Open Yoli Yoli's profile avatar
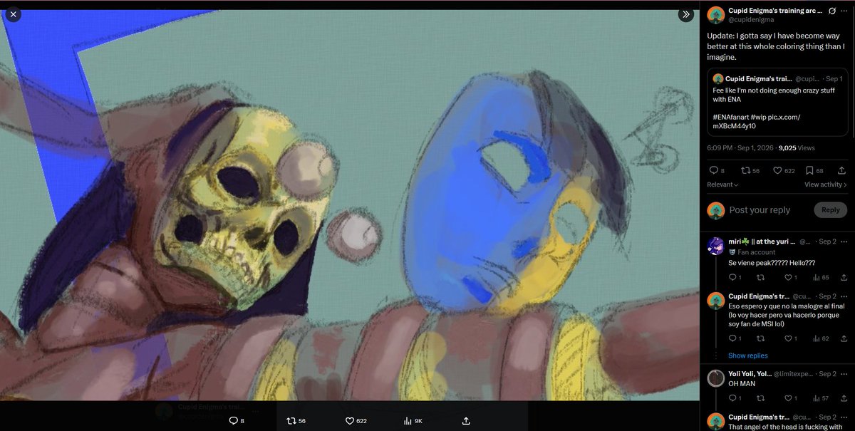Image resolution: width=855 pixels, height=431 pixels. click(x=715, y=378)
